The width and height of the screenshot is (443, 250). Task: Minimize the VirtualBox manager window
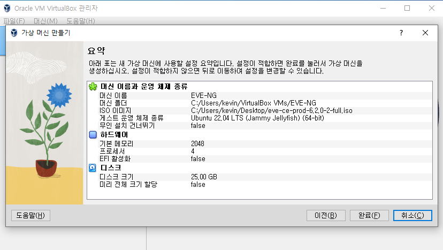tap(383, 8)
